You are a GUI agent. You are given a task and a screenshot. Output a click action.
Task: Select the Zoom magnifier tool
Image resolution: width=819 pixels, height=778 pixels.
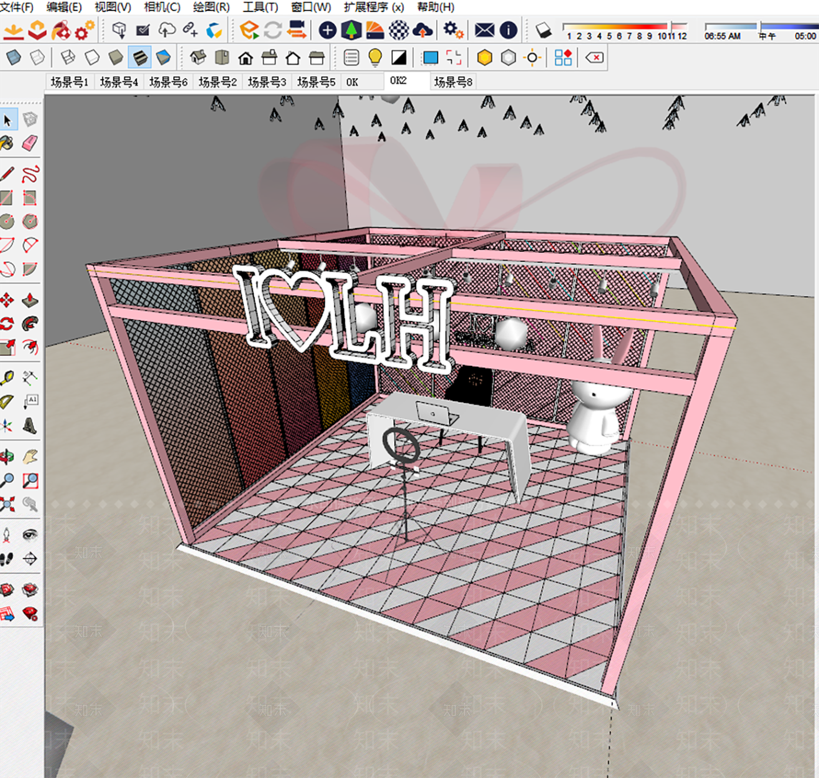[7, 481]
